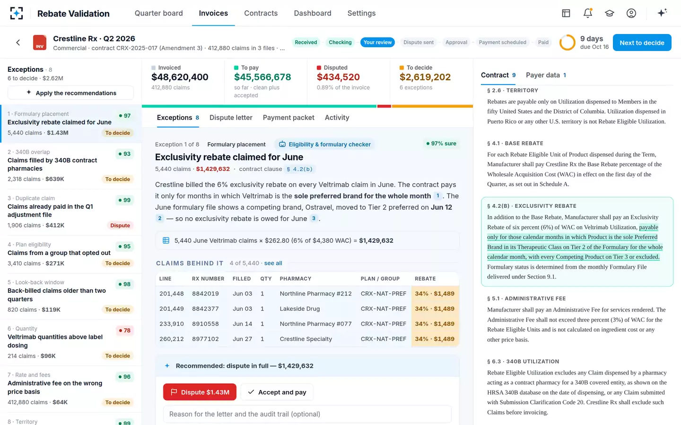Viewport: 681px width, 425px height.
Task: Click the $2,619,202 To decide amount
Action: pos(425,77)
